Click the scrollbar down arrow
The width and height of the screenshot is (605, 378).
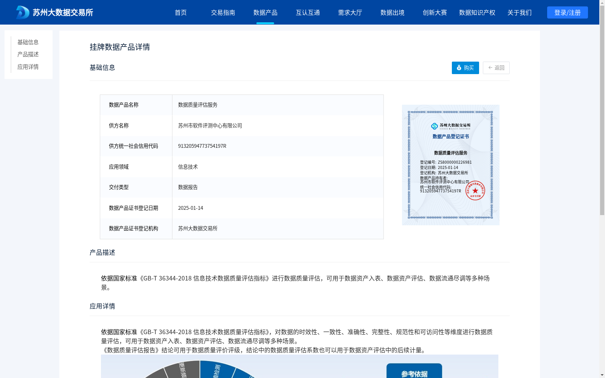(x=602, y=375)
